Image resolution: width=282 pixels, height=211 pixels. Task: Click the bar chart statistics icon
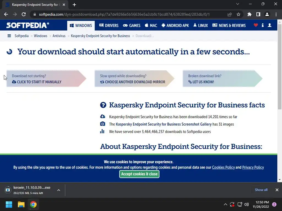point(102,131)
